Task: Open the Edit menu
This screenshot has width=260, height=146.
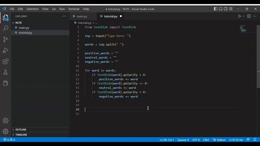Action: (20, 9)
